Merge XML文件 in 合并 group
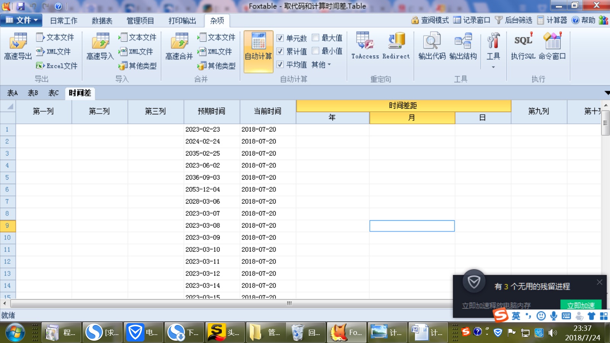Image resolution: width=610 pixels, height=343 pixels. (x=215, y=51)
